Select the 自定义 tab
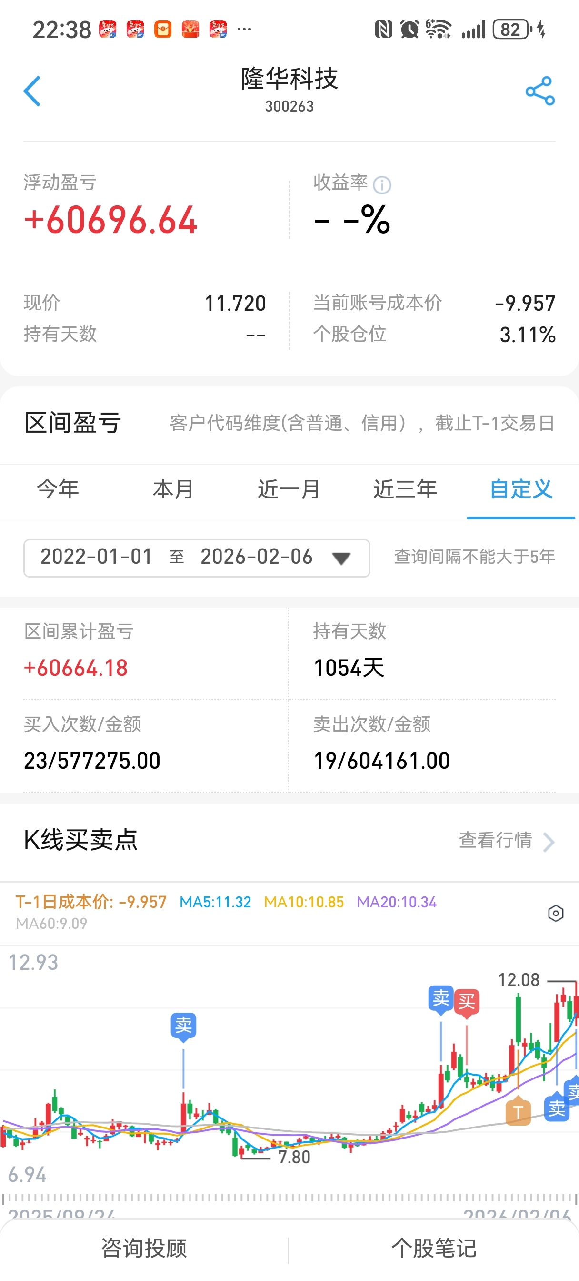The image size is (579, 1281). coord(521,489)
